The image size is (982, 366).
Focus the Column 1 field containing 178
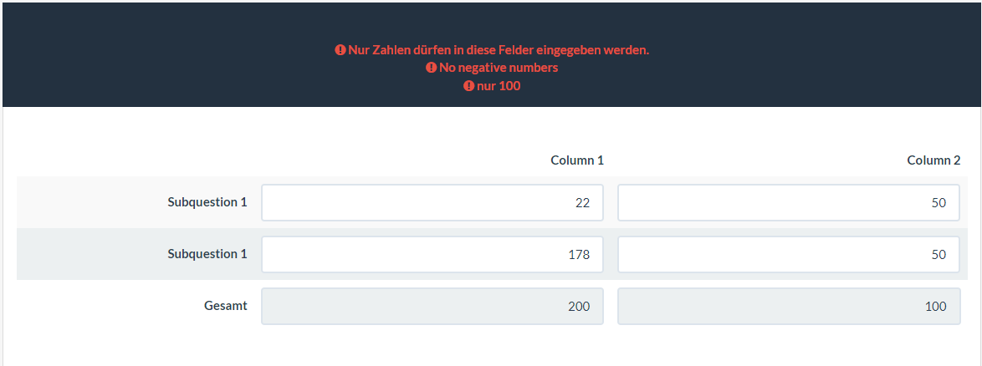click(x=432, y=254)
